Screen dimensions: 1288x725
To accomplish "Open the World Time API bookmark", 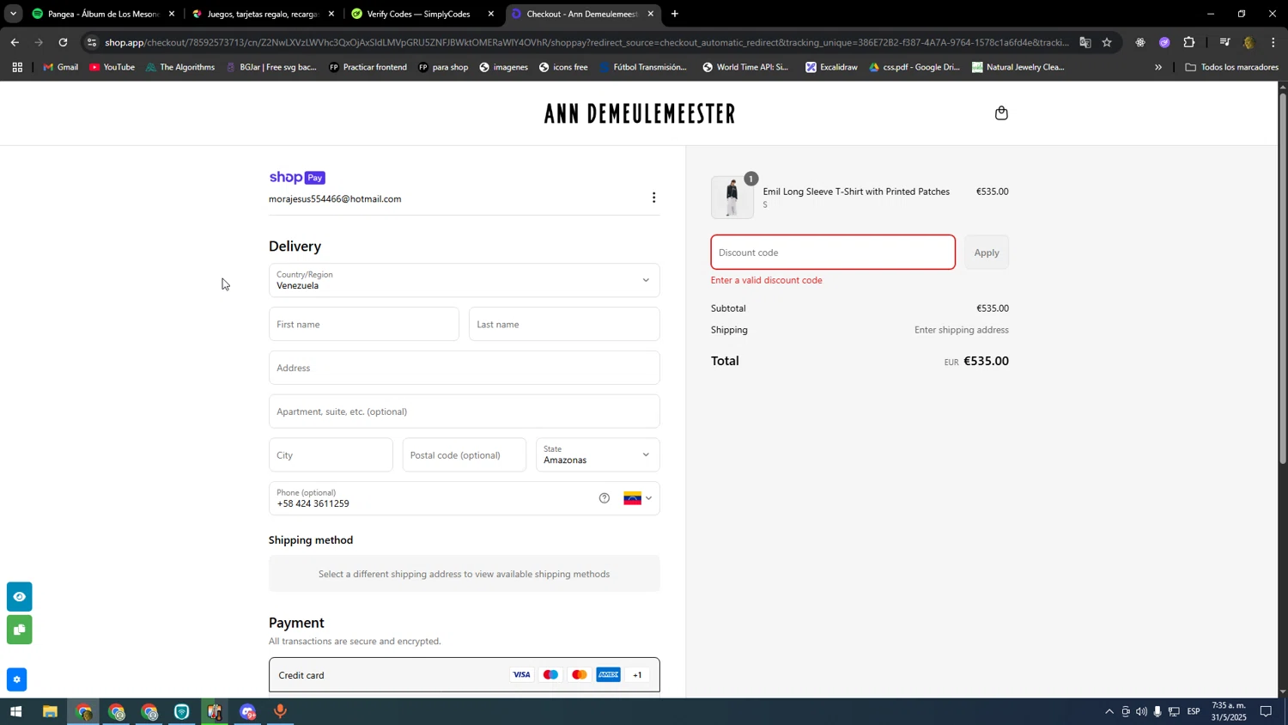I will pos(745,67).
